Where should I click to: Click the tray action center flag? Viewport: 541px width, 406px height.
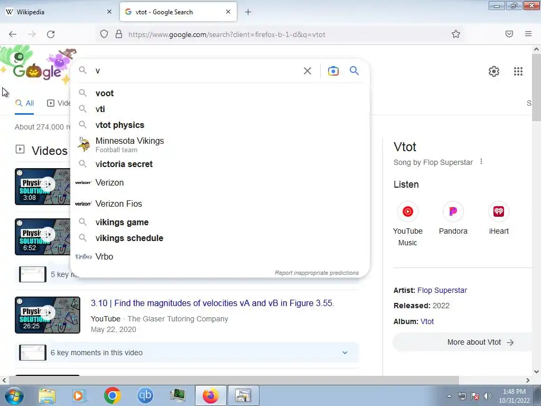point(475,396)
